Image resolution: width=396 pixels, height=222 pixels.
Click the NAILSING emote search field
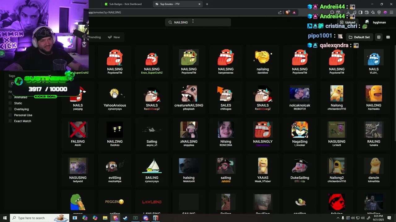[x=198, y=22]
